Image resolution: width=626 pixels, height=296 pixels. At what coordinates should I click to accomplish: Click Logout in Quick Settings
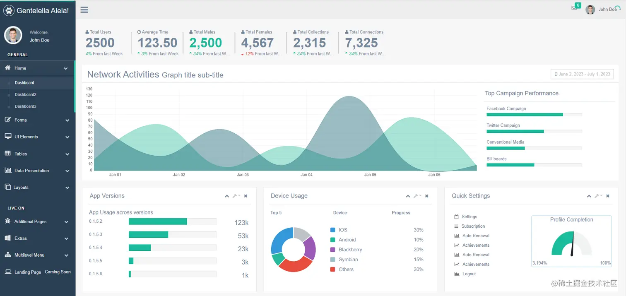tap(469, 274)
